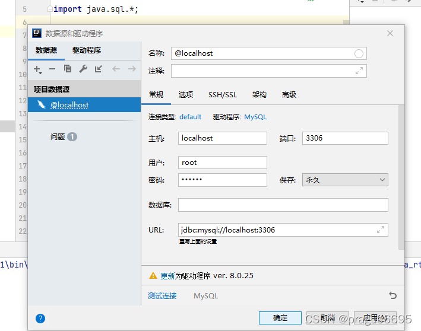This screenshot has height=331, width=421.
Task: Close the data sources dialog
Action: [390, 33]
